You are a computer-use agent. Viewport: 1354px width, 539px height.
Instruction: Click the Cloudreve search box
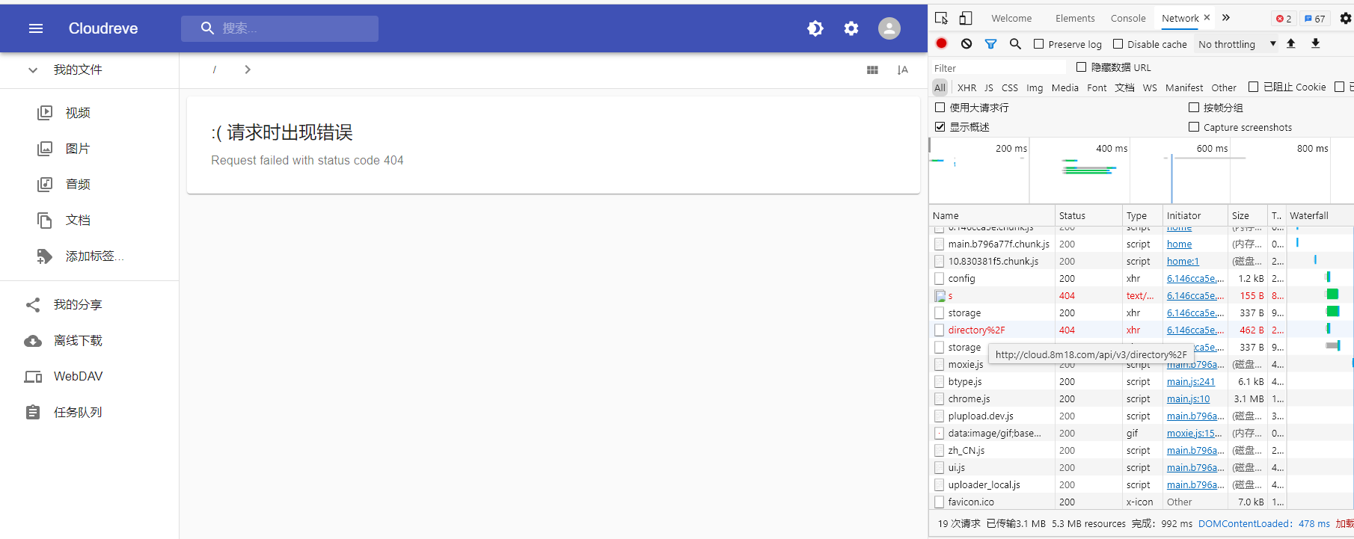point(280,28)
